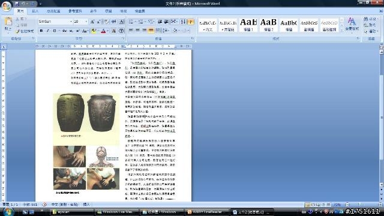Toggle Superscript formatting
The image size is (384, 216).
(x=77, y=31)
